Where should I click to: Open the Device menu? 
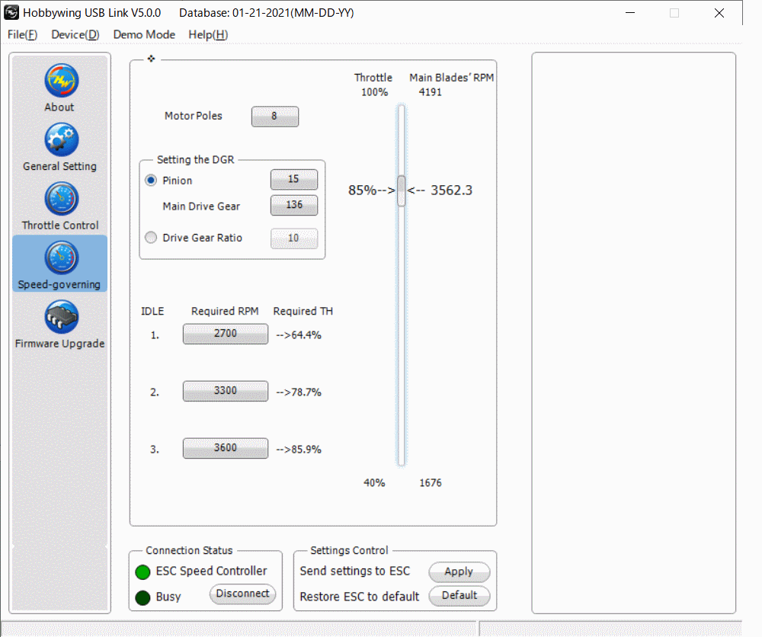point(75,34)
